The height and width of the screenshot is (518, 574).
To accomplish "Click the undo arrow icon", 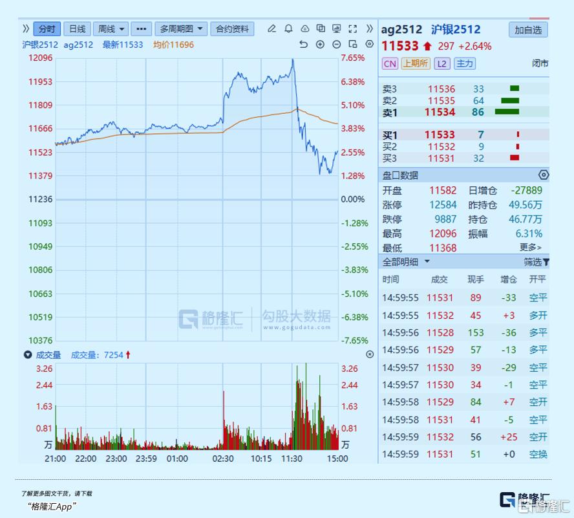I will pos(303,45).
